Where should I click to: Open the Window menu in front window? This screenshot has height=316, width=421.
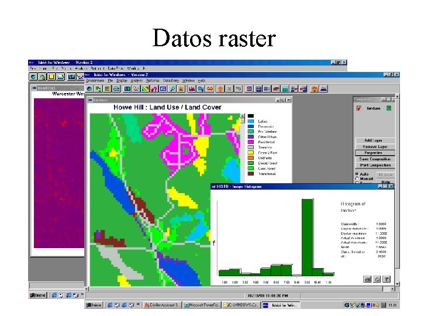188,81
